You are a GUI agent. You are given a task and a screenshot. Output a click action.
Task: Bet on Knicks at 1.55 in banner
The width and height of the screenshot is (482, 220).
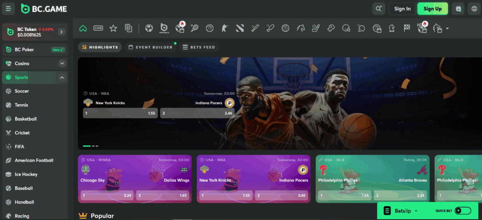coord(120,113)
